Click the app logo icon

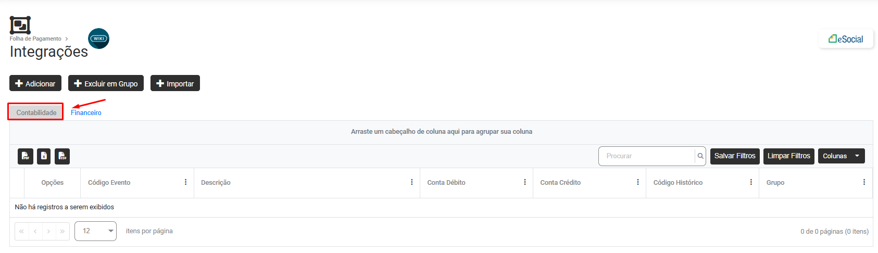(x=20, y=25)
